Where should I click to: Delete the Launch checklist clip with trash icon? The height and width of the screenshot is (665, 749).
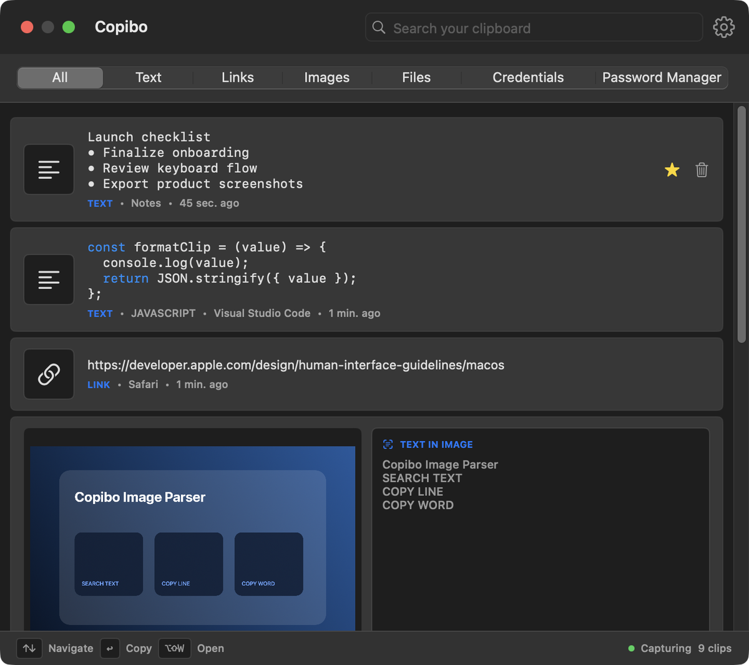(x=702, y=170)
